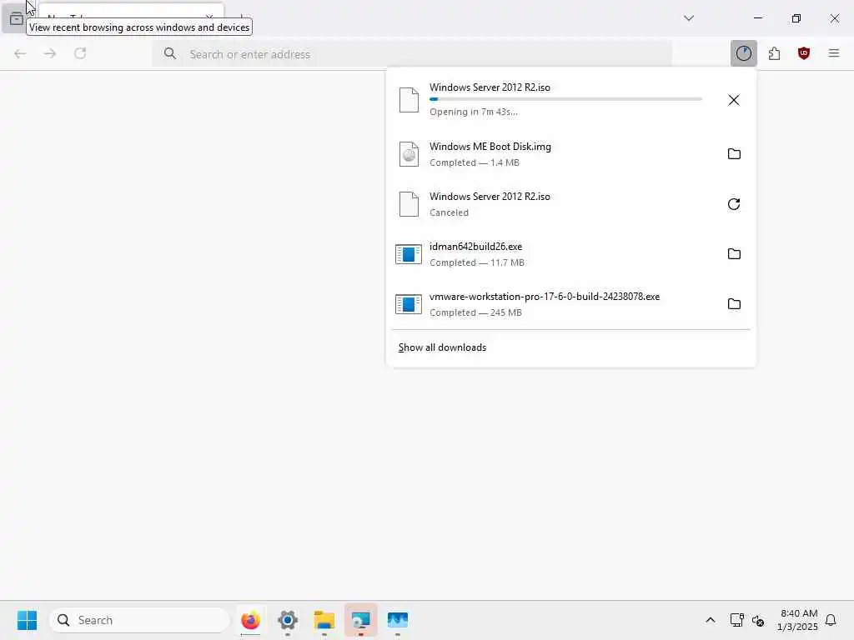Click the search magnifier in the address bar
The width and height of the screenshot is (854, 640).
tap(170, 53)
